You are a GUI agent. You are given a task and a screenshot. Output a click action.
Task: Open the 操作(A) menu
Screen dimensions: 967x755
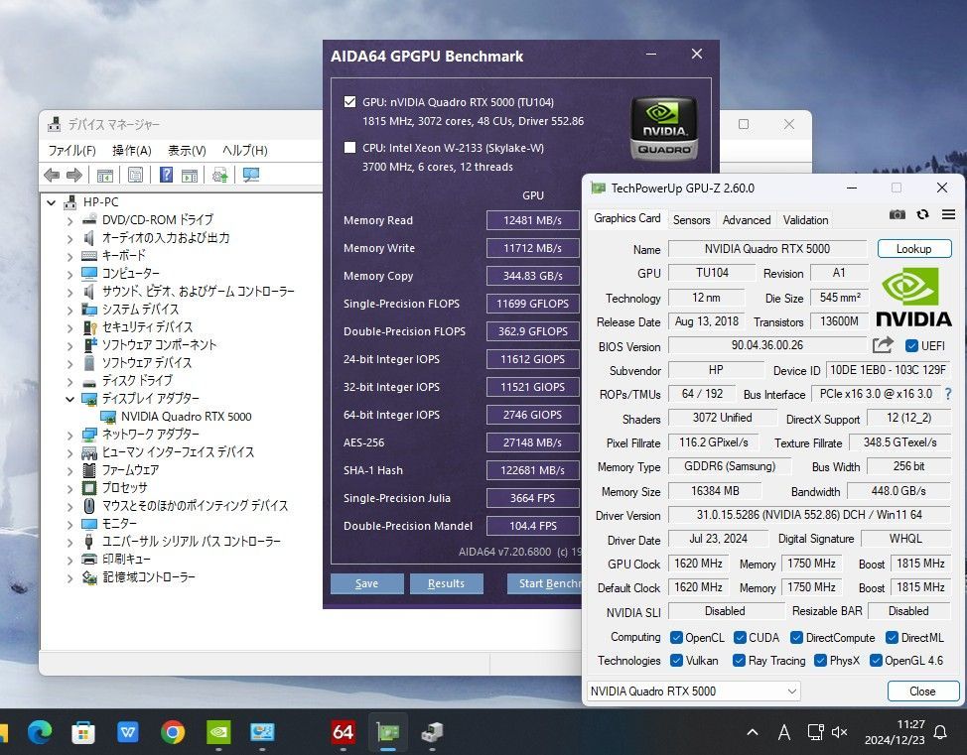(131, 151)
